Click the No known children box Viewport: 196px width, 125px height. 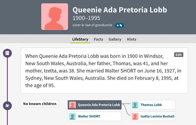[40, 104]
